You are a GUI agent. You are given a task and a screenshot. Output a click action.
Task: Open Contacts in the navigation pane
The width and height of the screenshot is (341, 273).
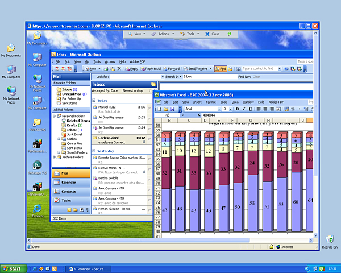click(x=68, y=191)
